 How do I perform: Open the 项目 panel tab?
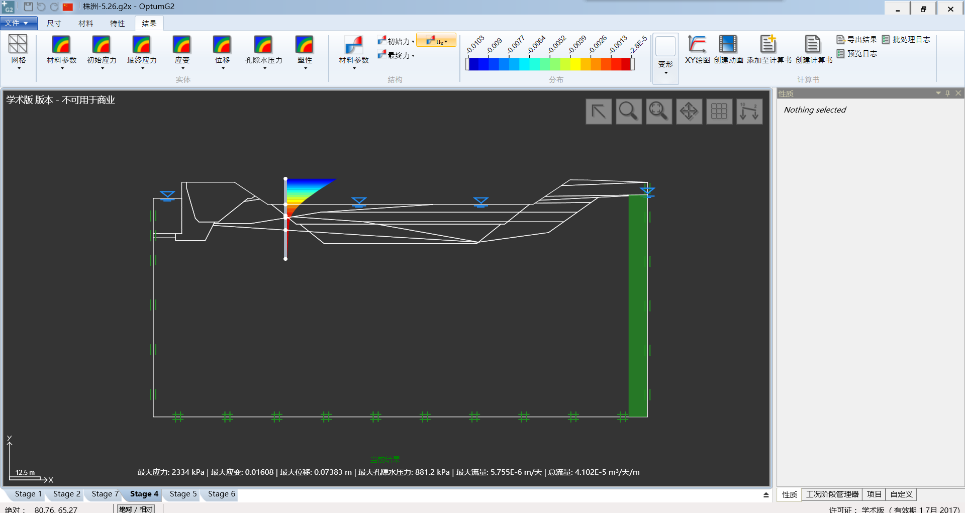point(874,494)
